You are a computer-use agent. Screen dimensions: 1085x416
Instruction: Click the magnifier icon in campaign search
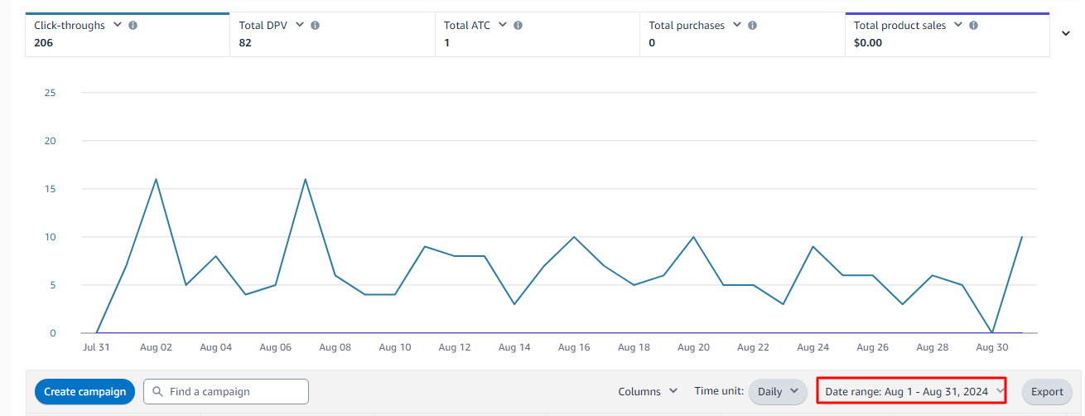(157, 391)
